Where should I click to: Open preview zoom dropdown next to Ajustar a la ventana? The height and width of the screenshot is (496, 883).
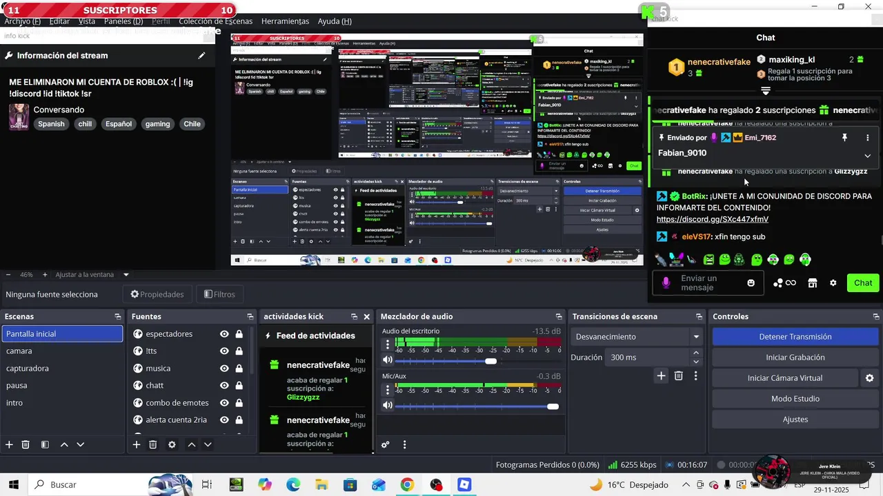tap(126, 275)
